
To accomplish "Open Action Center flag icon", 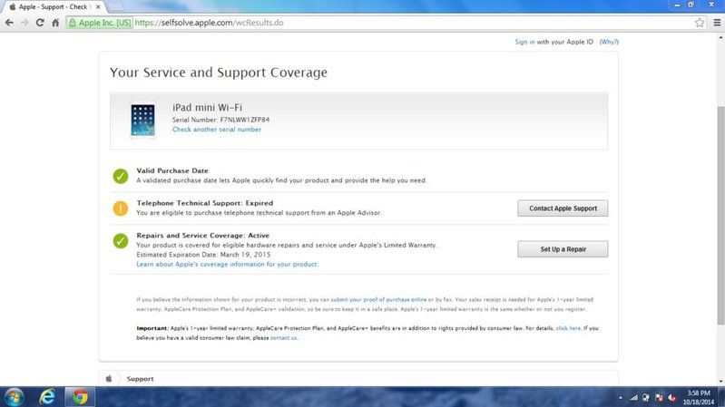I will click(x=660, y=398).
